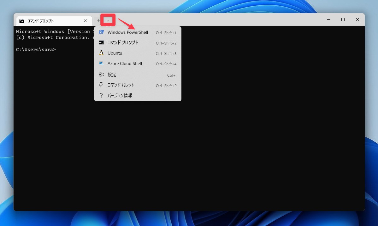The height and width of the screenshot is (226, 378).
Task: Click the settings gear icon
Action: tap(101, 74)
